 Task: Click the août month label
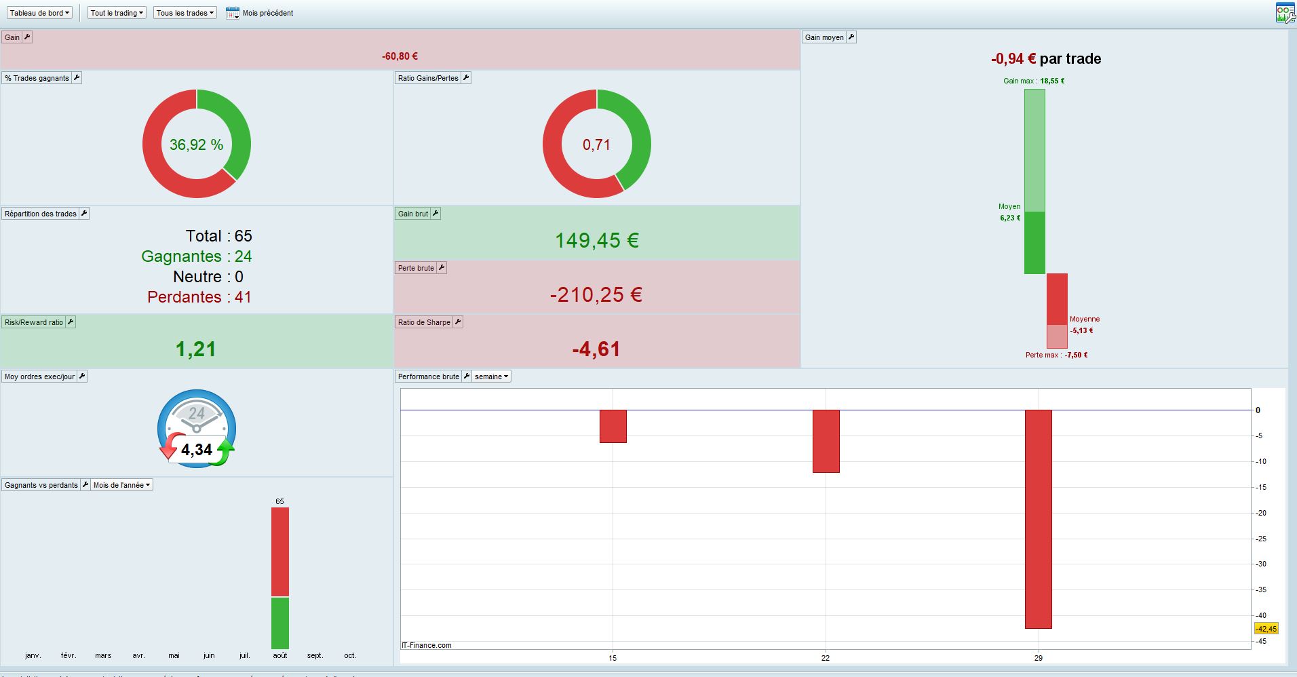click(x=280, y=656)
